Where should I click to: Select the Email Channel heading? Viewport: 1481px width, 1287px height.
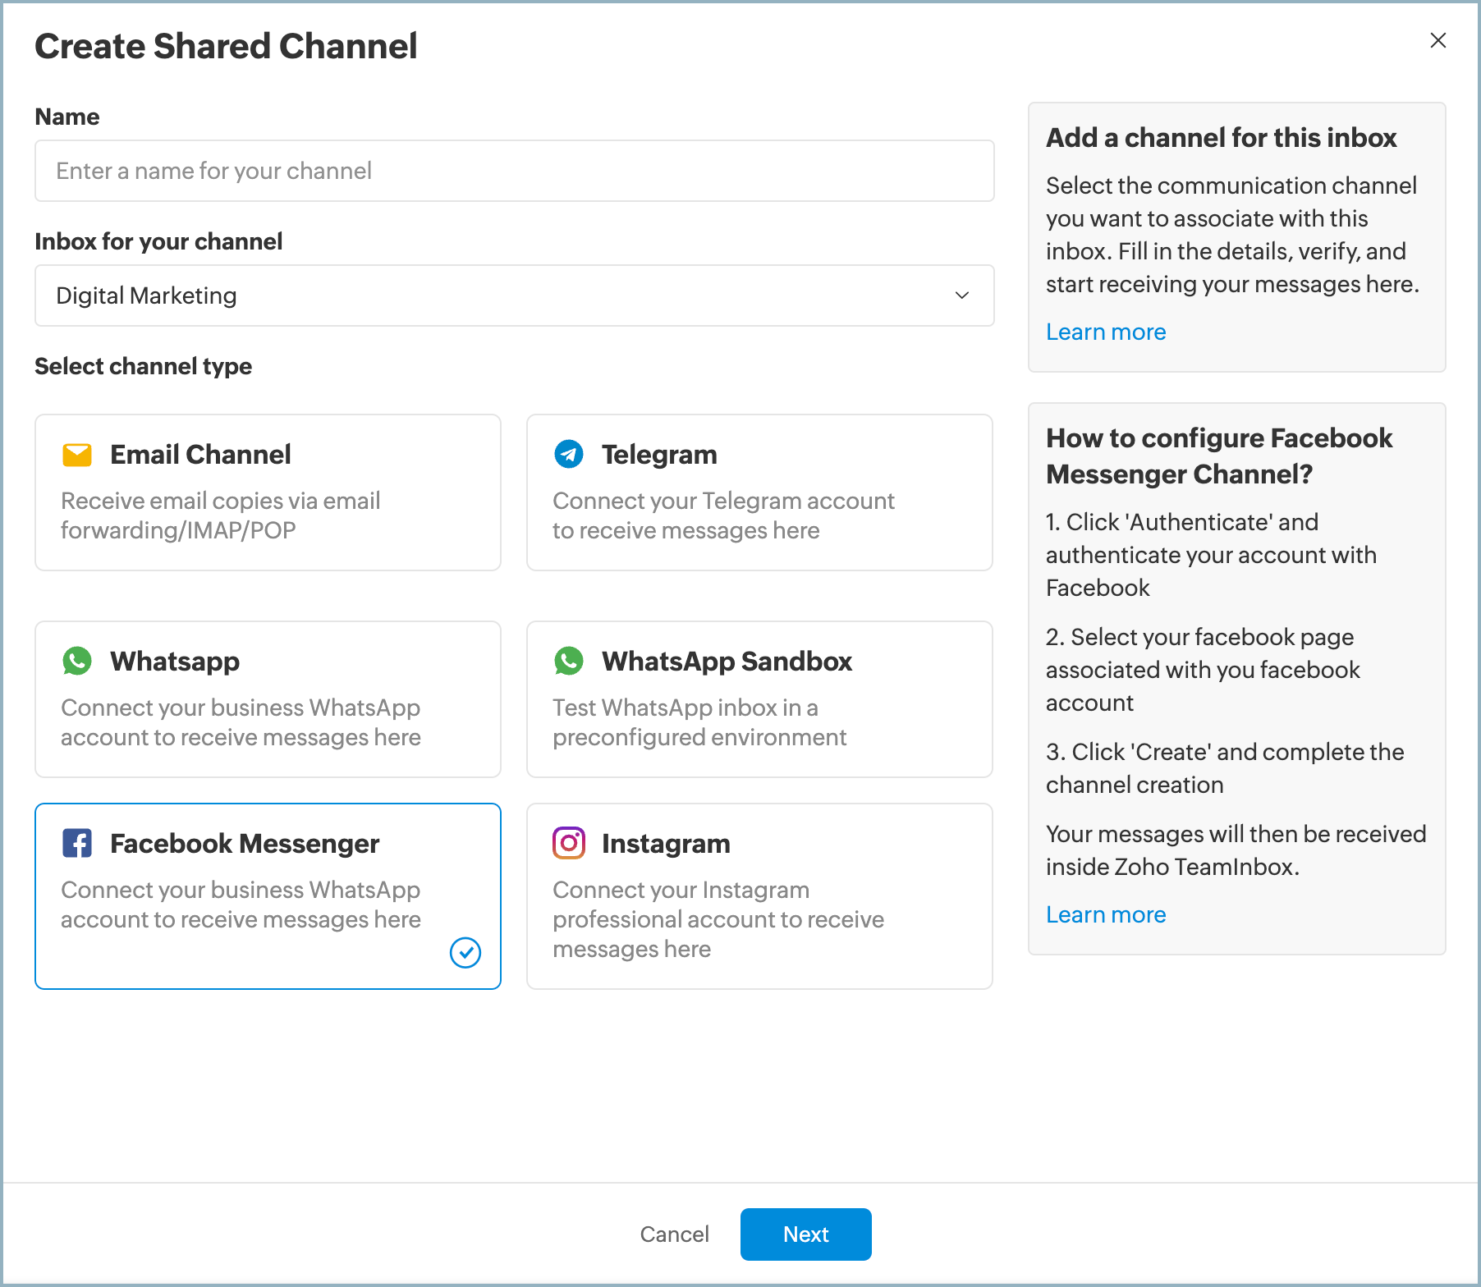tap(200, 455)
